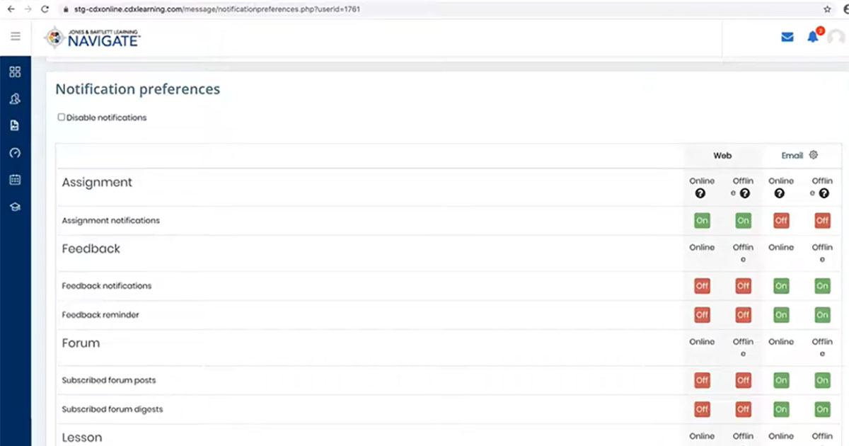
Task: Open the graduation cap icon in the sidebar
Action: pyautogui.click(x=15, y=207)
